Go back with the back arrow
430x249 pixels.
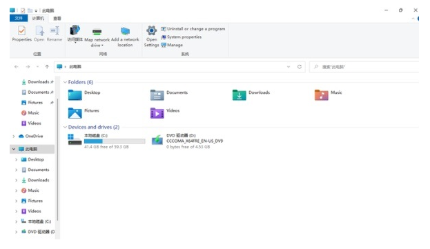[17, 67]
